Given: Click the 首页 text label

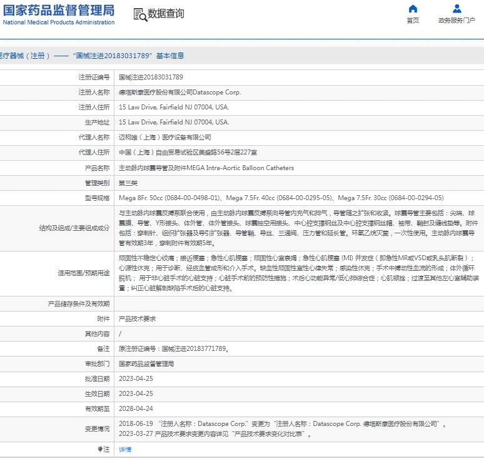Looking at the screenshot, I should pyautogui.click(x=413, y=21).
